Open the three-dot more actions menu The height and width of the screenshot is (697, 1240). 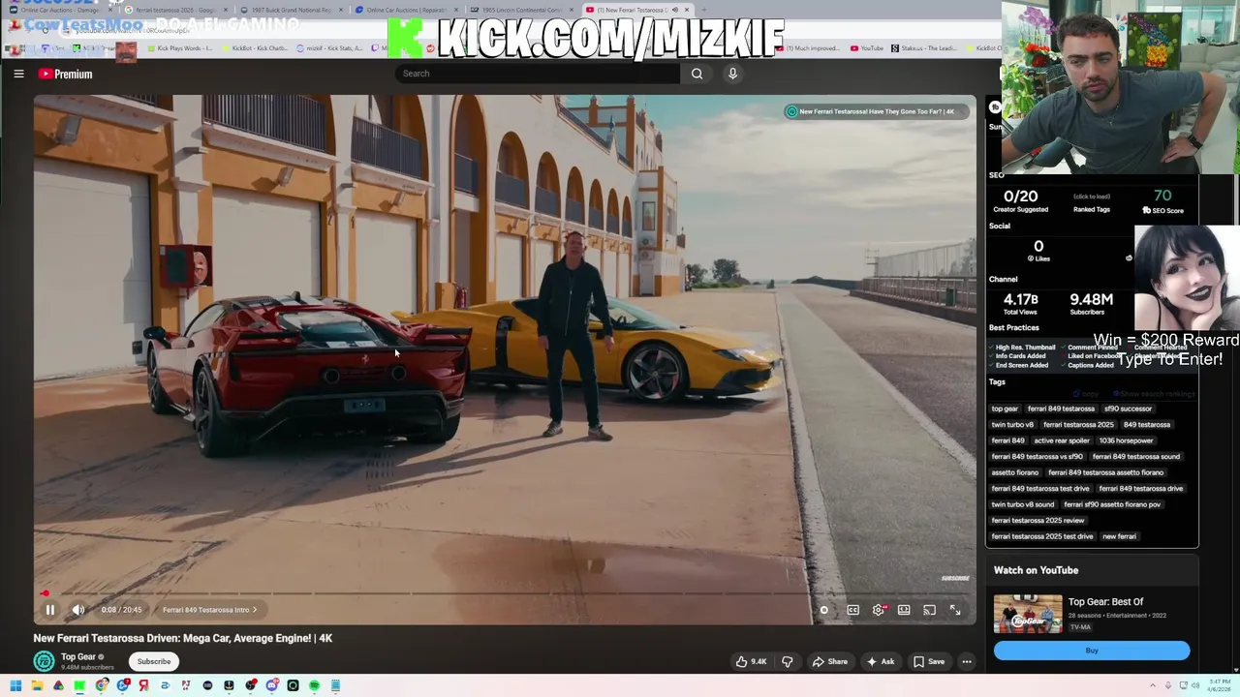point(966,662)
